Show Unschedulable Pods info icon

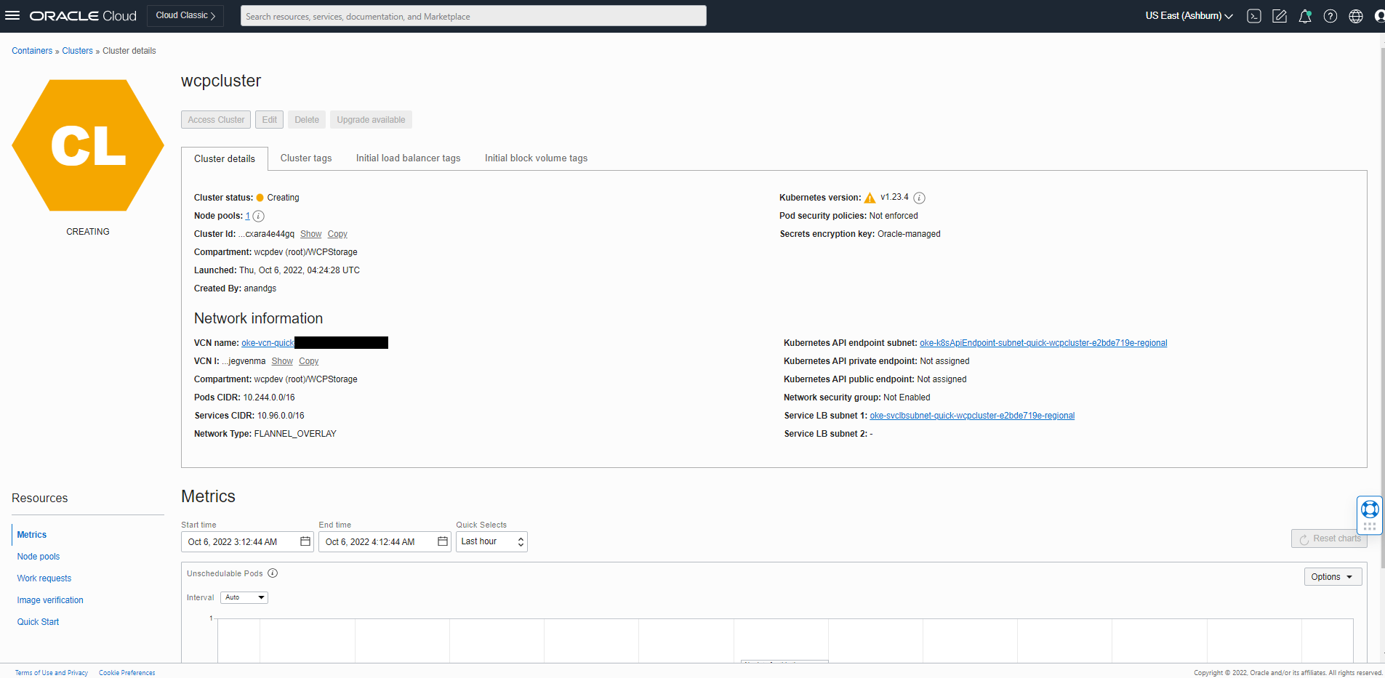point(273,573)
